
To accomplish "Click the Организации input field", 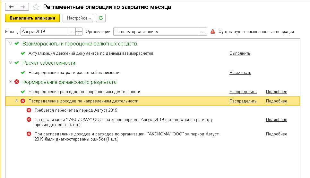I will 156,32.
